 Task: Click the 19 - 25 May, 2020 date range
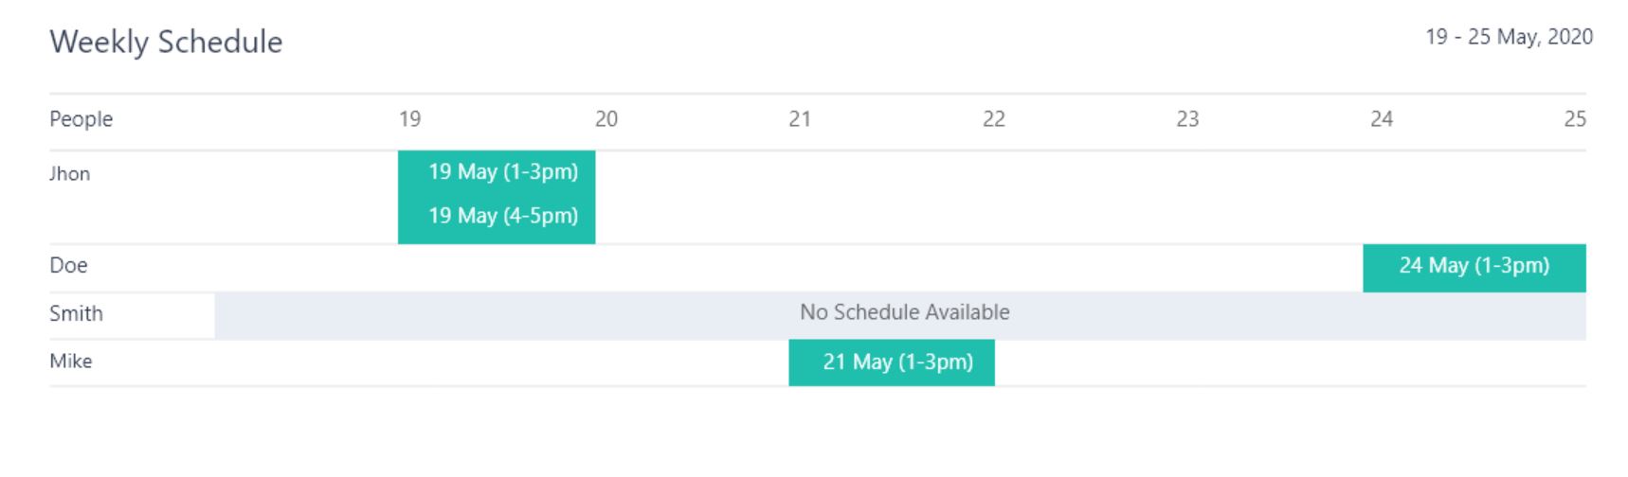(x=1509, y=37)
